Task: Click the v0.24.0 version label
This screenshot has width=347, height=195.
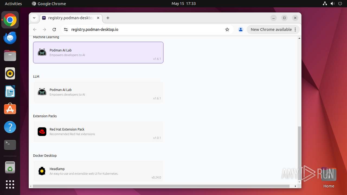Action: (156, 177)
